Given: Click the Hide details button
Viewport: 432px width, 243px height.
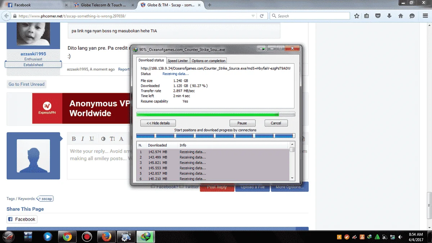Looking at the screenshot, I should click(x=158, y=123).
